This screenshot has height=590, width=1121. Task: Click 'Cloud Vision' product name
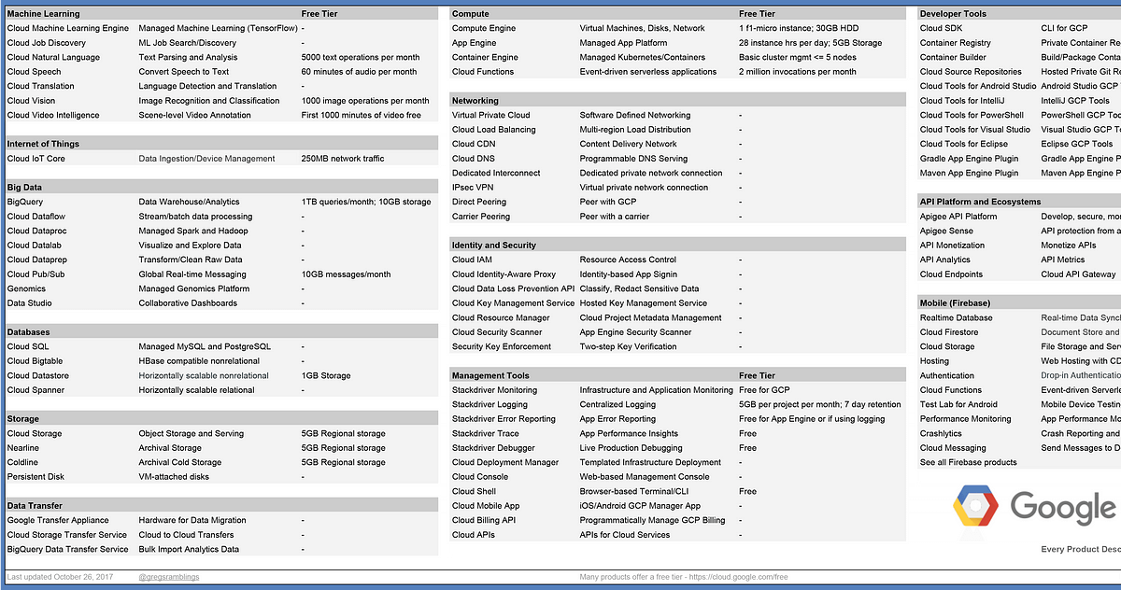[32, 101]
